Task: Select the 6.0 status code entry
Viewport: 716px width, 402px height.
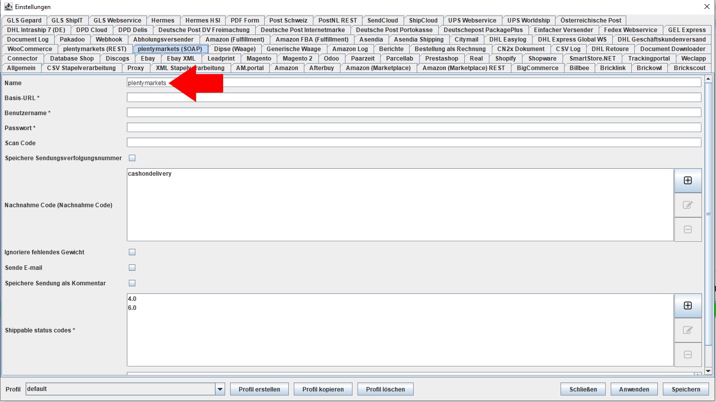Action: pos(132,308)
